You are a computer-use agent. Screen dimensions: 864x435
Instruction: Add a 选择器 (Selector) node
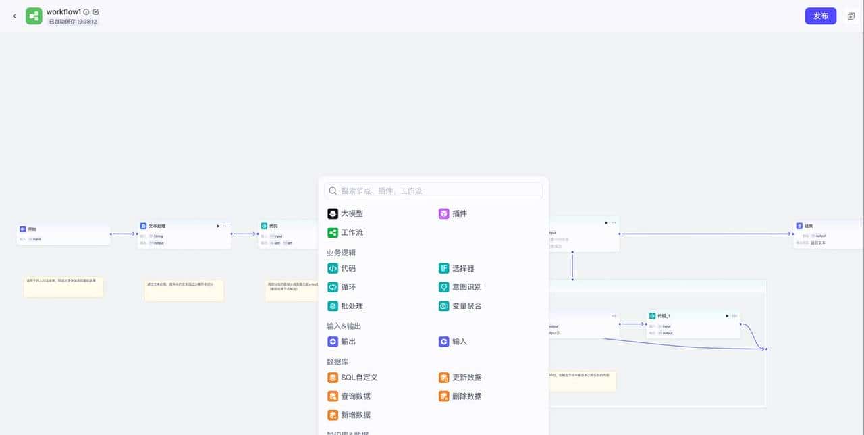point(463,267)
